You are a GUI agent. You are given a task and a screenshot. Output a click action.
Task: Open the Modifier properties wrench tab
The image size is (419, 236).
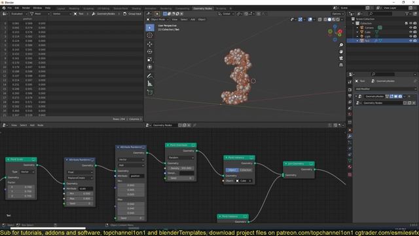(350, 136)
